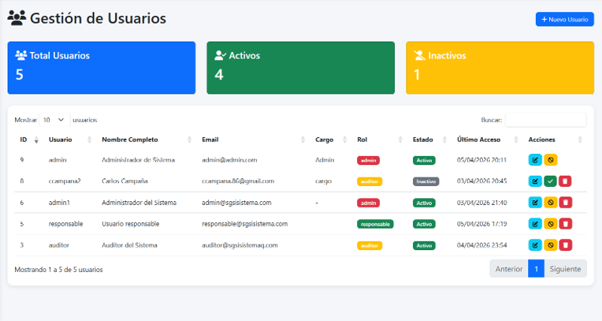Click the Gestión de Usuarios heading

(x=98, y=18)
